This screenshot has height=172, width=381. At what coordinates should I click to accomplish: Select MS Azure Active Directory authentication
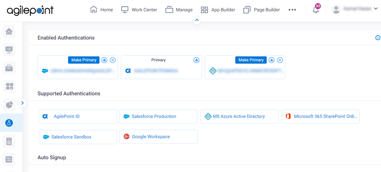point(239,116)
